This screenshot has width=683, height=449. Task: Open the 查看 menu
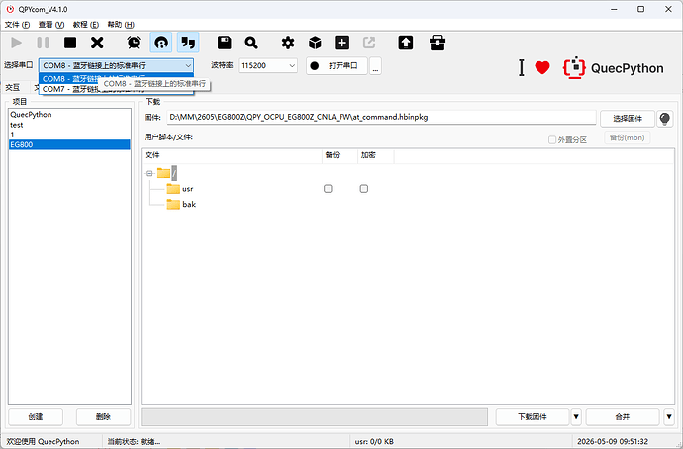pyautogui.click(x=51, y=25)
